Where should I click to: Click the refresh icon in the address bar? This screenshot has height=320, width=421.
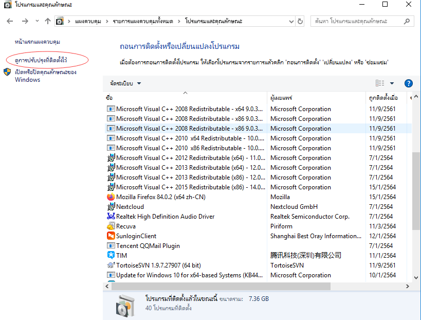[x=300, y=21]
